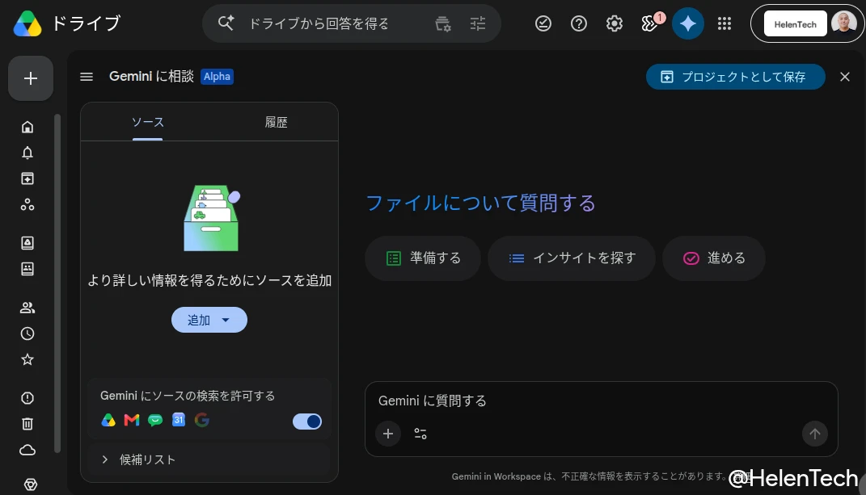Click the Google search source icon
This screenshot has width=866, height=495.
coord(202,420)
